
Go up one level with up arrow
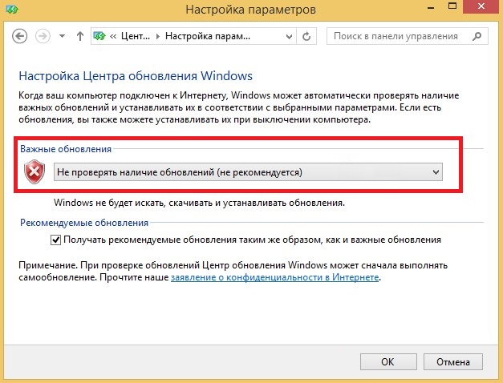80,36
